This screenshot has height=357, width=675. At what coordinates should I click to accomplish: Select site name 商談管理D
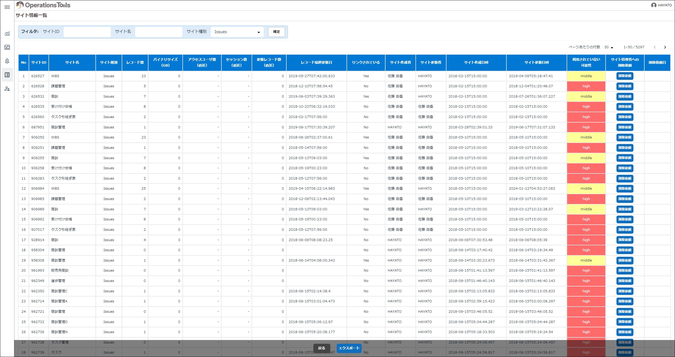coord(59,322)
